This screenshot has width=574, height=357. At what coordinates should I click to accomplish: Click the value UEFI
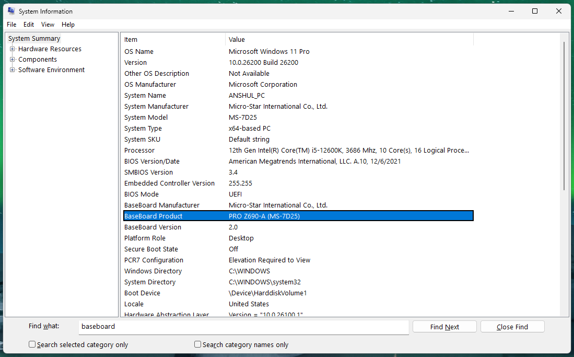pos(236,194)
